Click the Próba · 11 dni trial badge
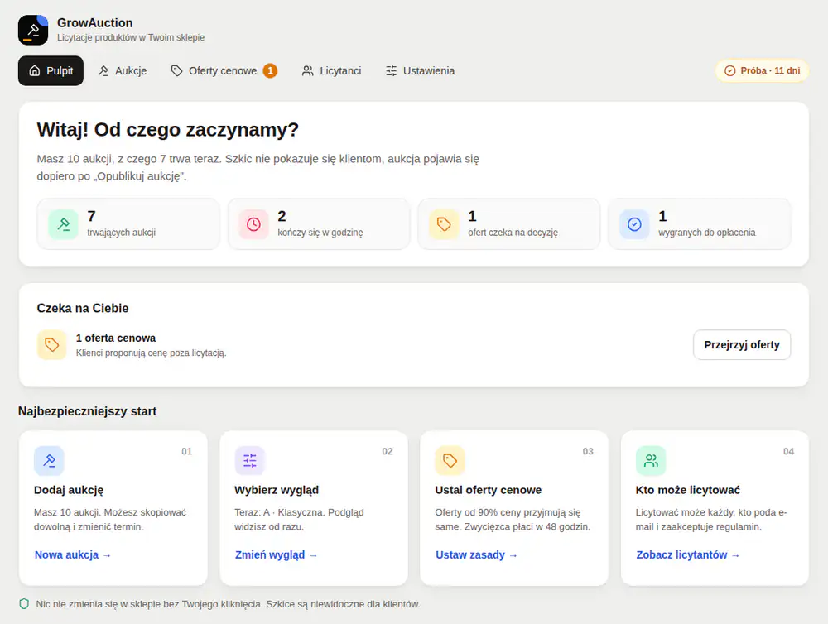This screenshot has height=624, width=828. 762,70
